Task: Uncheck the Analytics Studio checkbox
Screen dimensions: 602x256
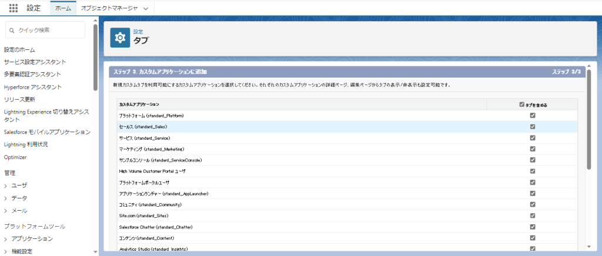Action: pos(533,248)
